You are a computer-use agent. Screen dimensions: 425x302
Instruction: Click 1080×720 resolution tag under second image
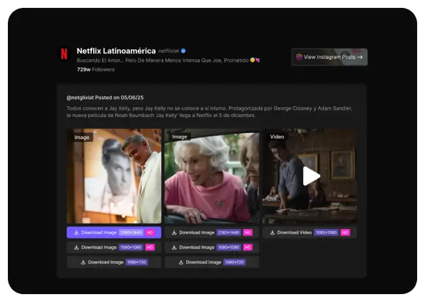click(234, 262)
